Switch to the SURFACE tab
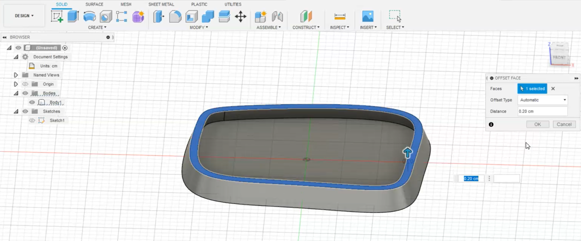Image resolution: width=581 pixels, height=241 pixels. click(x=94, y=4)
